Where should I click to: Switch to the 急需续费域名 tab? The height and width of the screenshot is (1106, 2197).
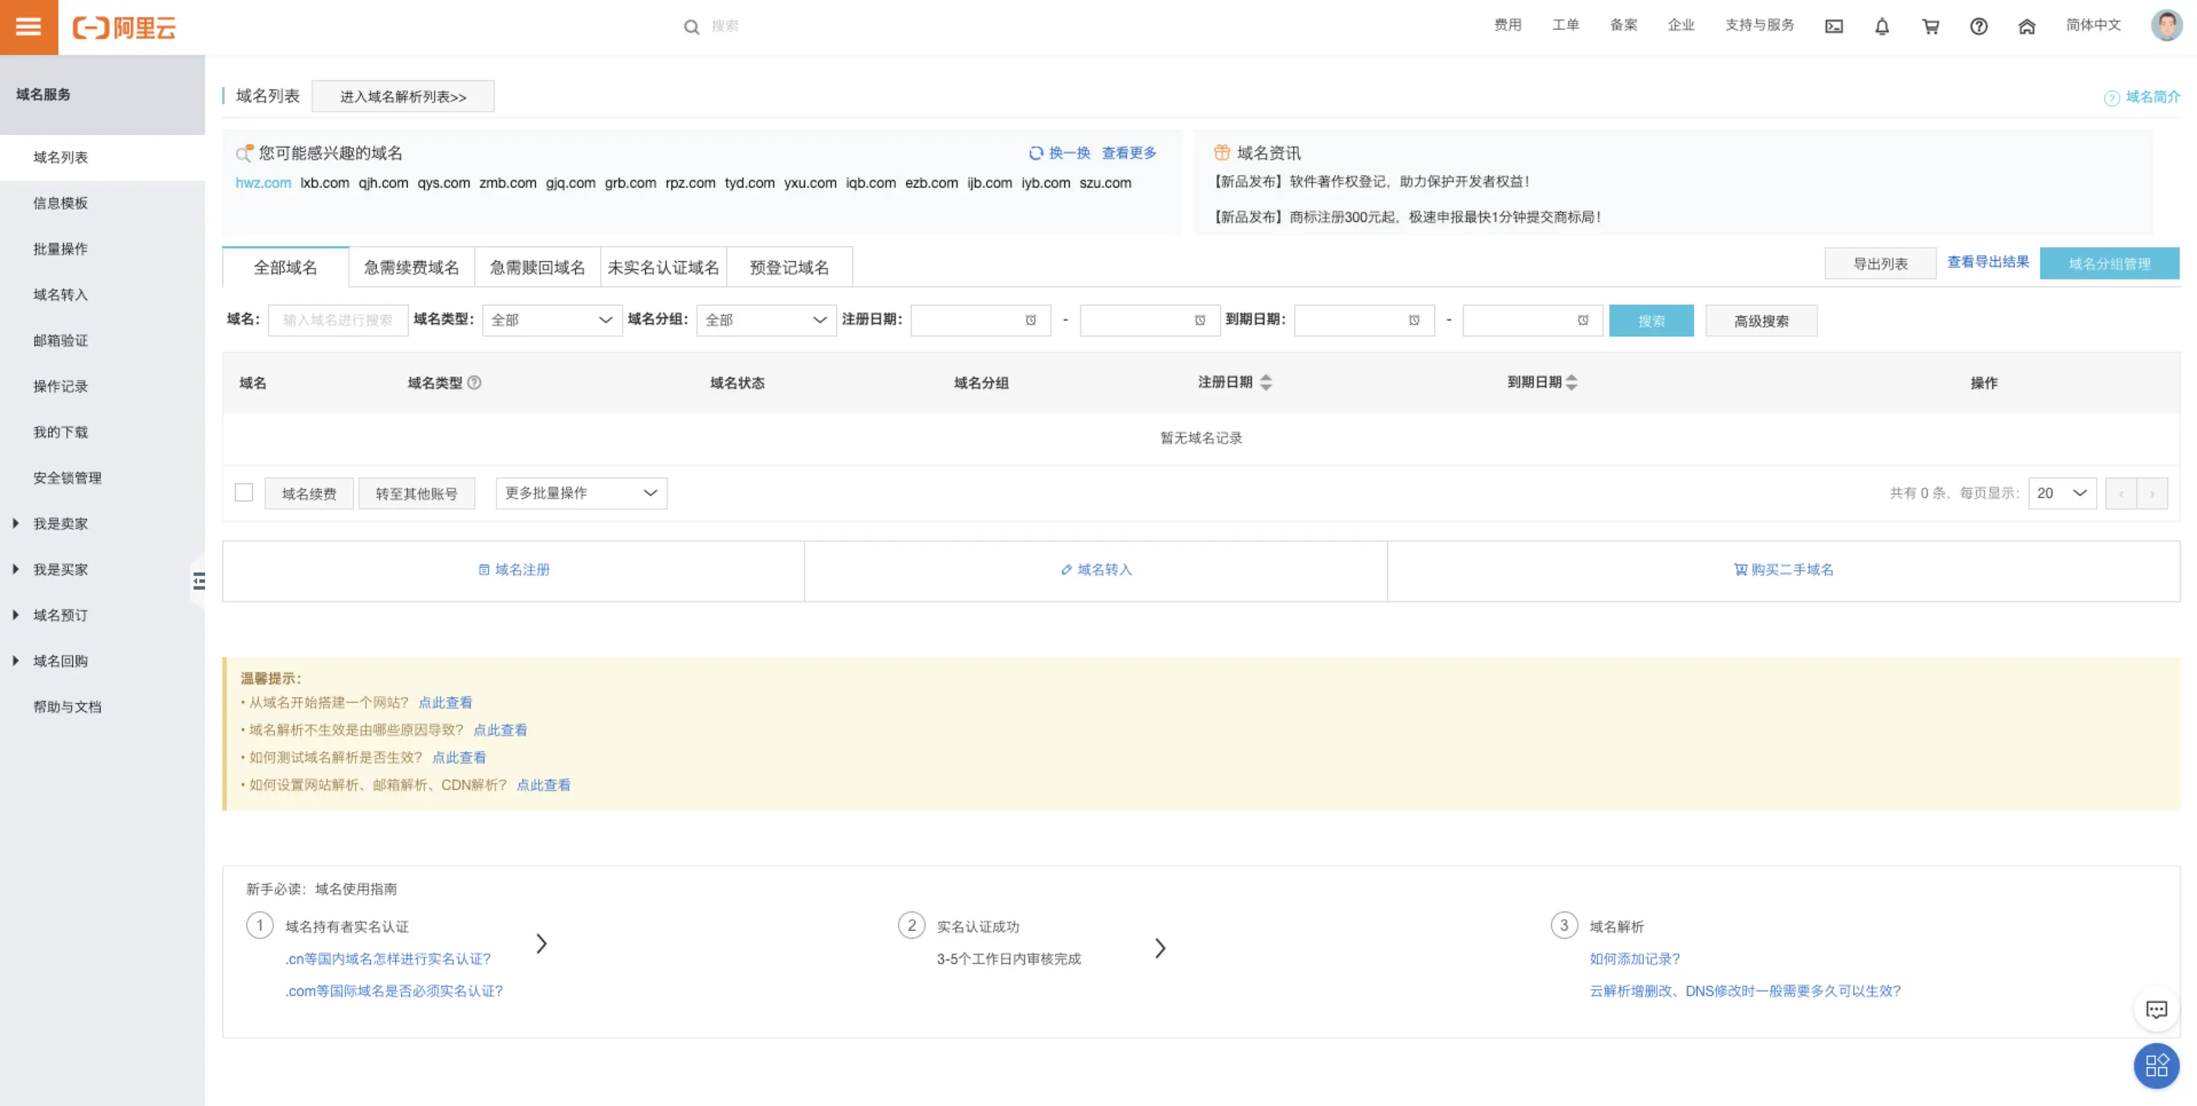pyautogui.click(x=411, y=268)
